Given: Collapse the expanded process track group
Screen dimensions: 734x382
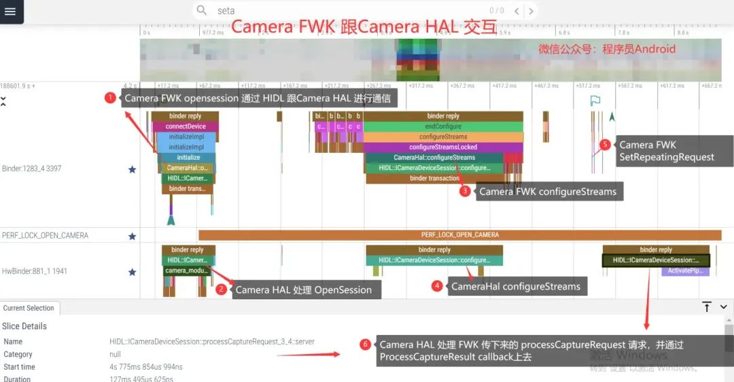Looking at the screenshot, I should tap(3, 101).
